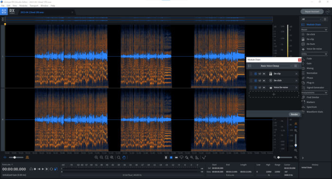332x179 pixels.
Task: Open the Signal Generator module
Action: point(315,88)
